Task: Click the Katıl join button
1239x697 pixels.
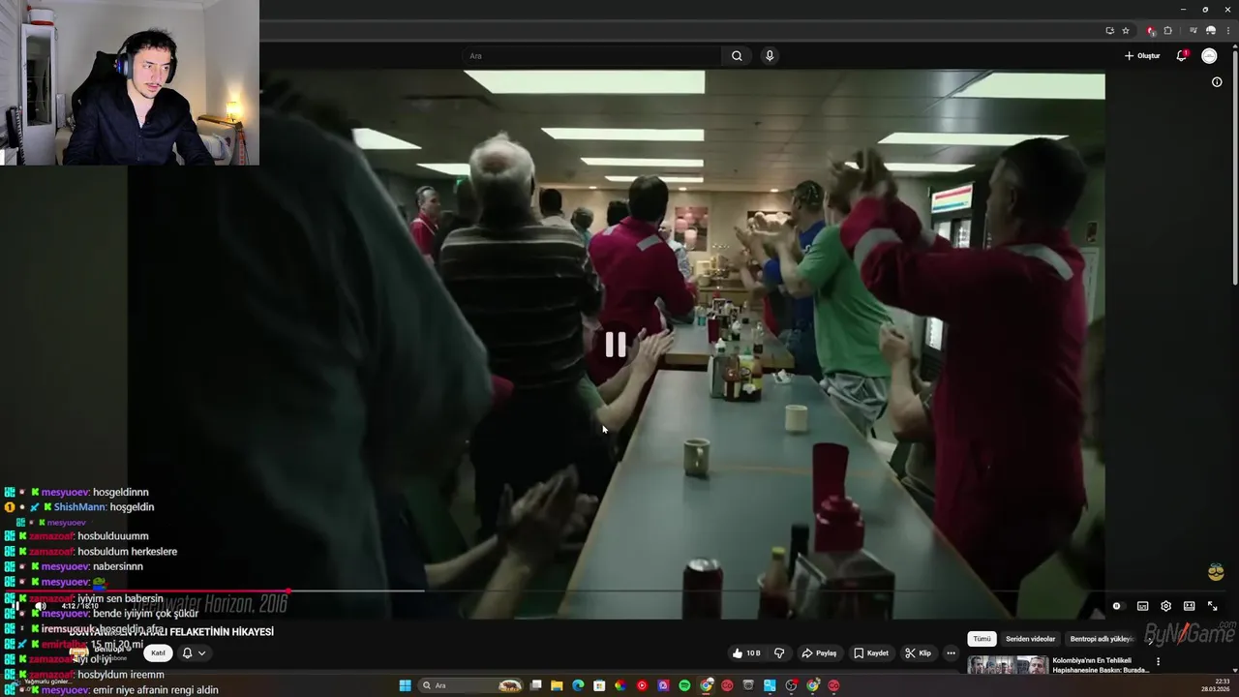Action: [158, 652]
